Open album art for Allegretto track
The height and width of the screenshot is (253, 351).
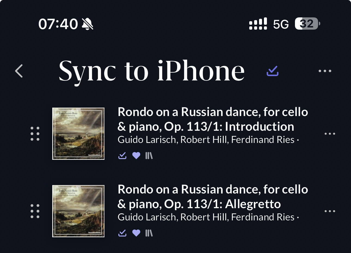78,211
